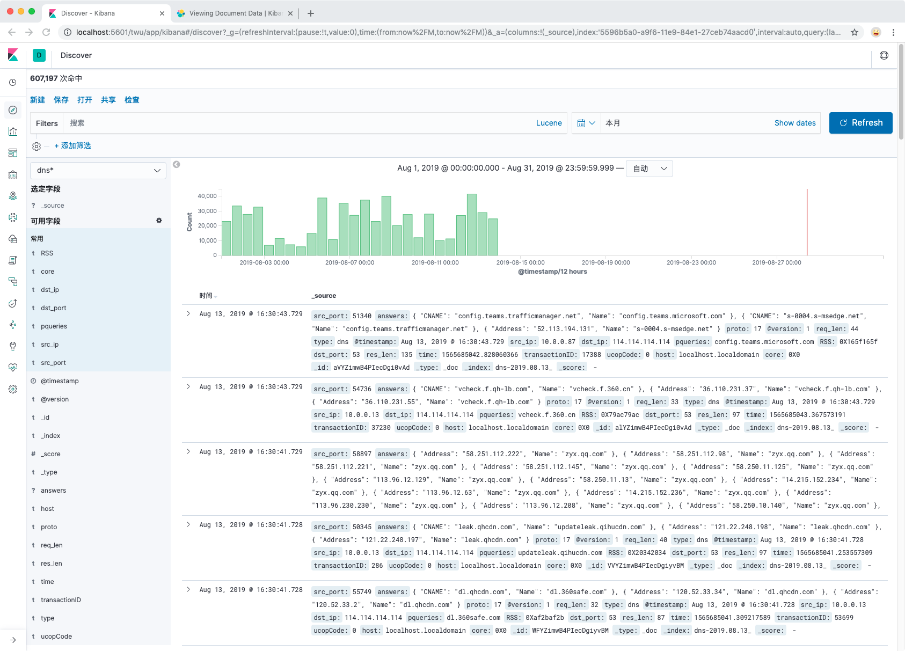The image size is (905, 651).
Task: Open Canvas icon in sidebar
Action: pos(13,174)
